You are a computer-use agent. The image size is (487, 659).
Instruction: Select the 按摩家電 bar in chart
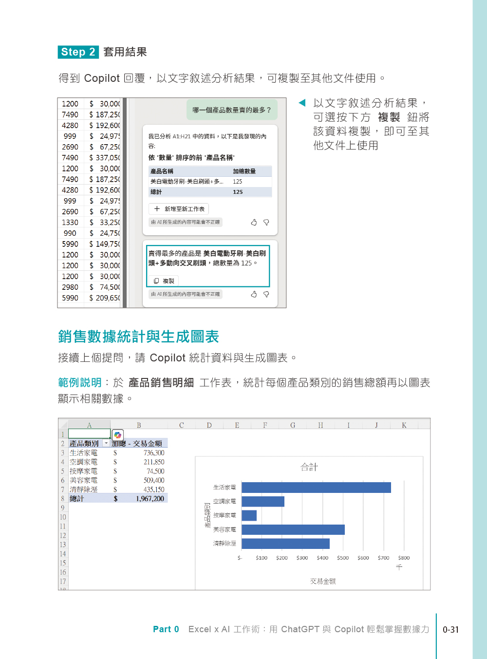249,515
